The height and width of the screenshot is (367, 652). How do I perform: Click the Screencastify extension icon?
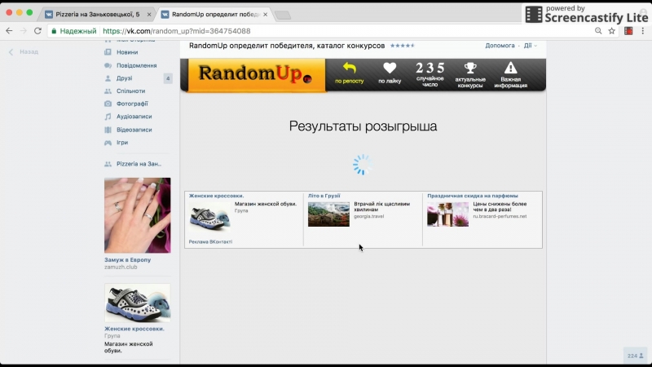point(628,31)
